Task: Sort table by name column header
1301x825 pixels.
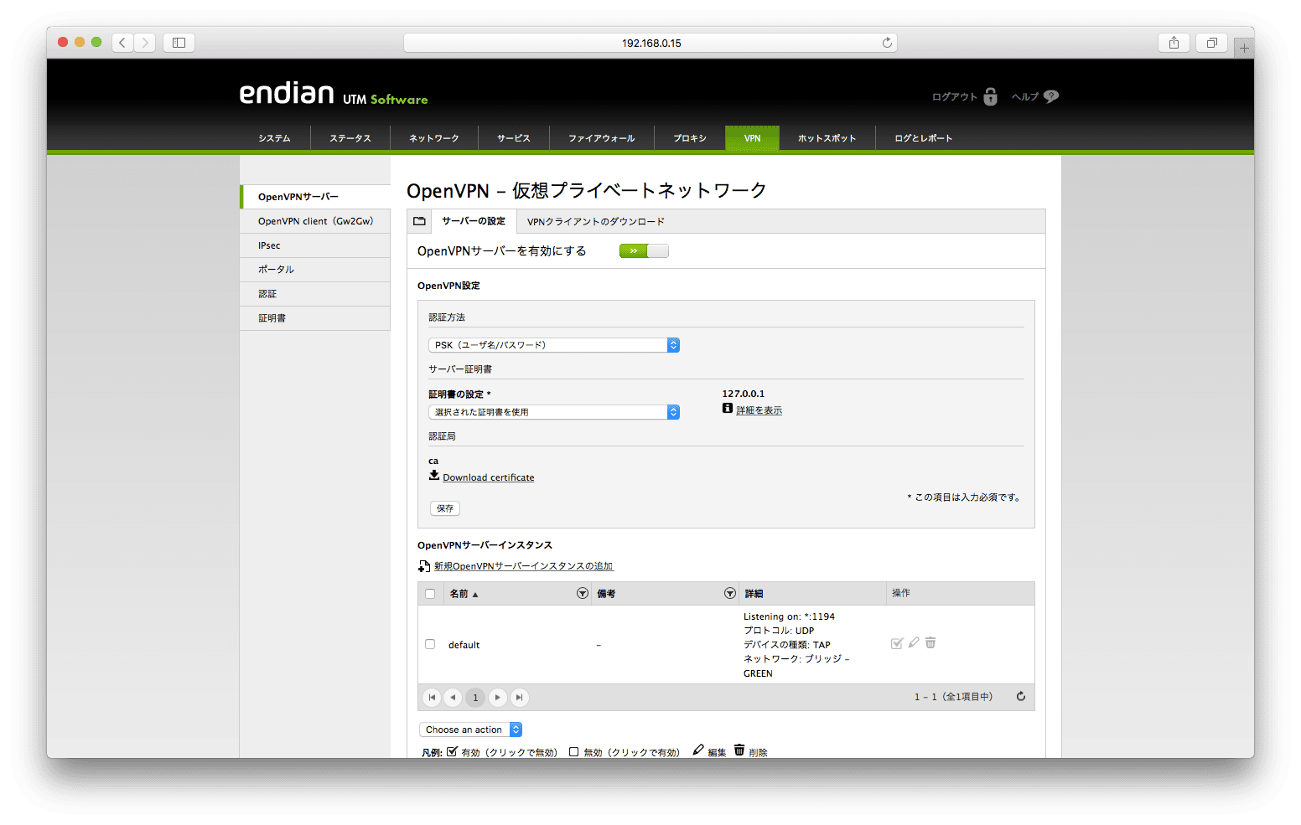Action: (x=464, y=594)
